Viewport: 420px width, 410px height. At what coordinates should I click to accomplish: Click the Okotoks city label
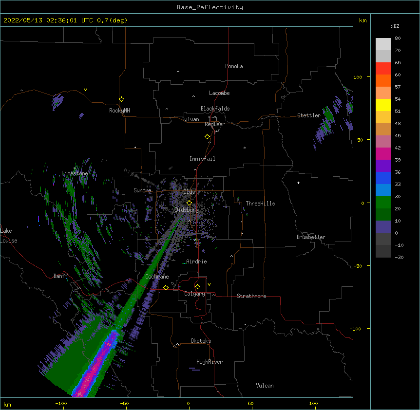(x=201, y=341)
